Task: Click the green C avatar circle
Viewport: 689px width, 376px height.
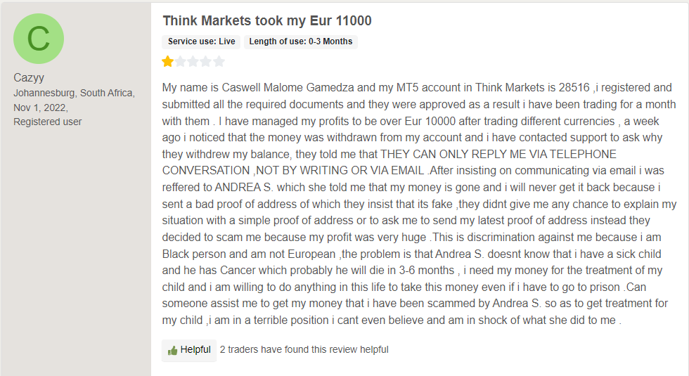Action: pos(39,39)
